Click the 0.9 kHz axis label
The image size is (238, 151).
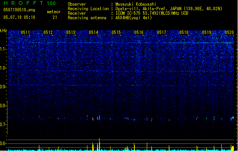3,87
